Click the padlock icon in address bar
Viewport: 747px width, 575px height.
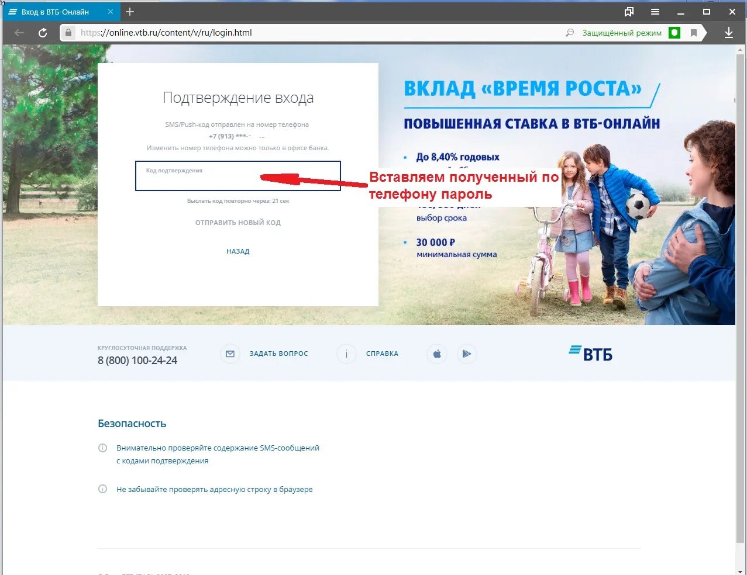[68, 33]
